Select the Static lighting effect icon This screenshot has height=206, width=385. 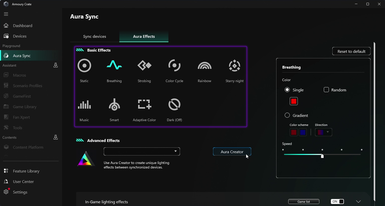[84, 66]
